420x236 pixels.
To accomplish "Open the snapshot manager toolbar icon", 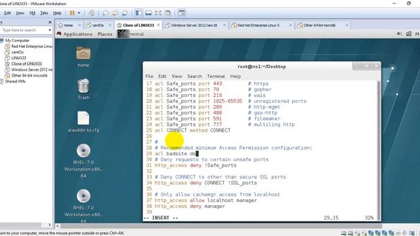I will (125, 13).
